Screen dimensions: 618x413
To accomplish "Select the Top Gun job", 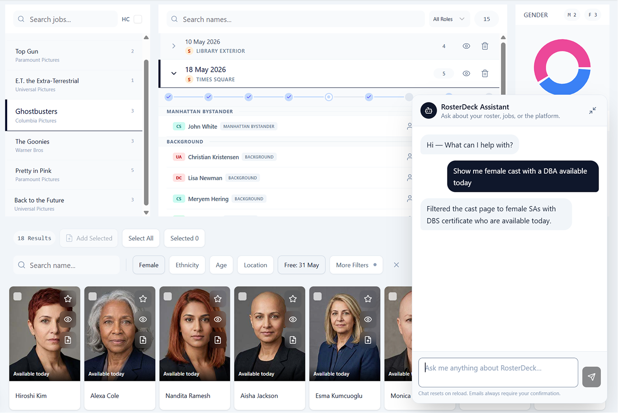I will tap(74, 55).
